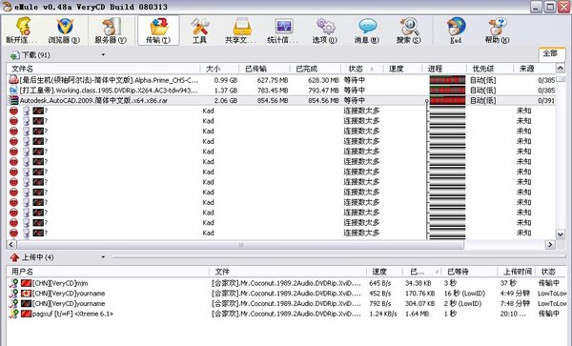The height and width of the screenshot is (346, 572).
Task: Click file icon of Alpha.Prime download
Action: tap(13, 80)
